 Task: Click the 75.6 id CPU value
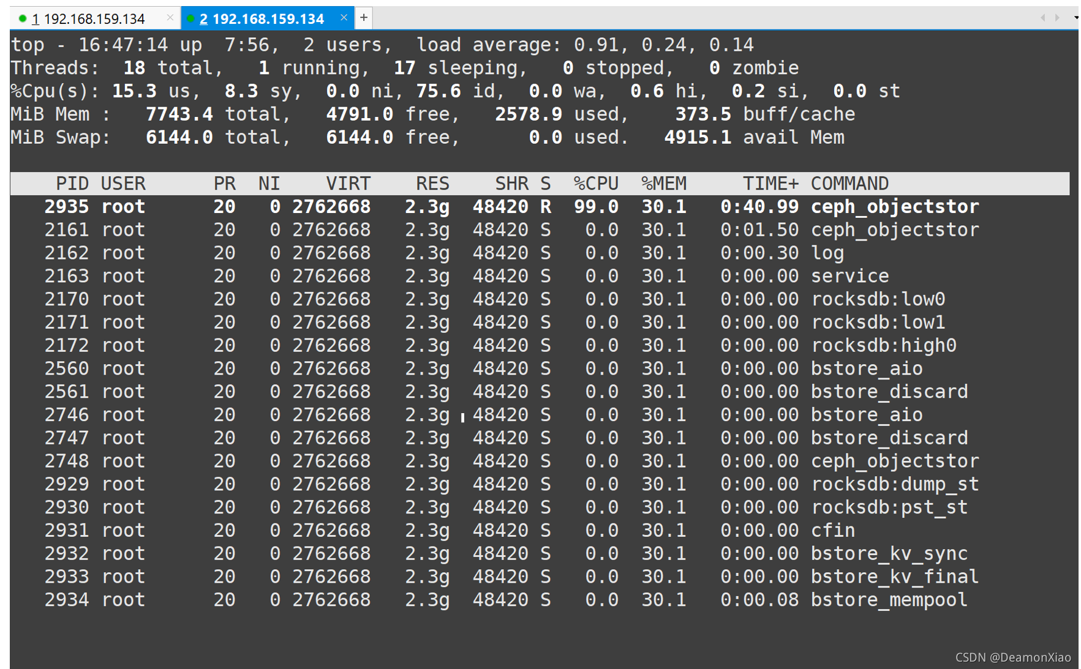point(439,91)
